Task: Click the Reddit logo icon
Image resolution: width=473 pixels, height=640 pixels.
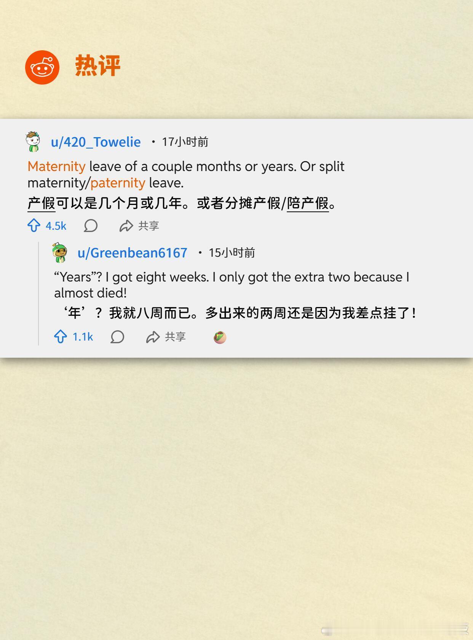Action: tap(42, 67)
